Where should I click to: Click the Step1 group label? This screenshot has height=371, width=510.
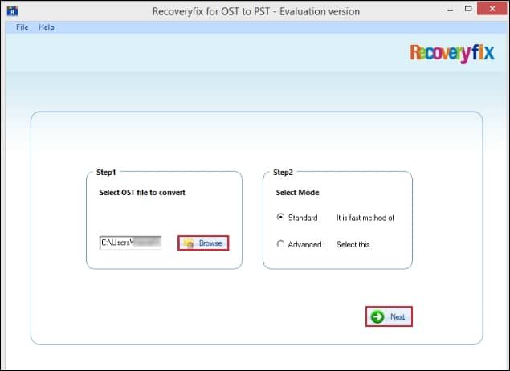coord(107,172)
